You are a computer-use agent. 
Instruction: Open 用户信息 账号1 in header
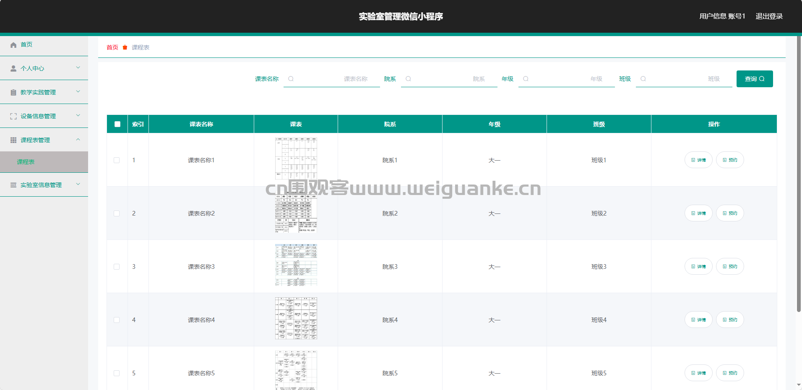coord(722,16)
